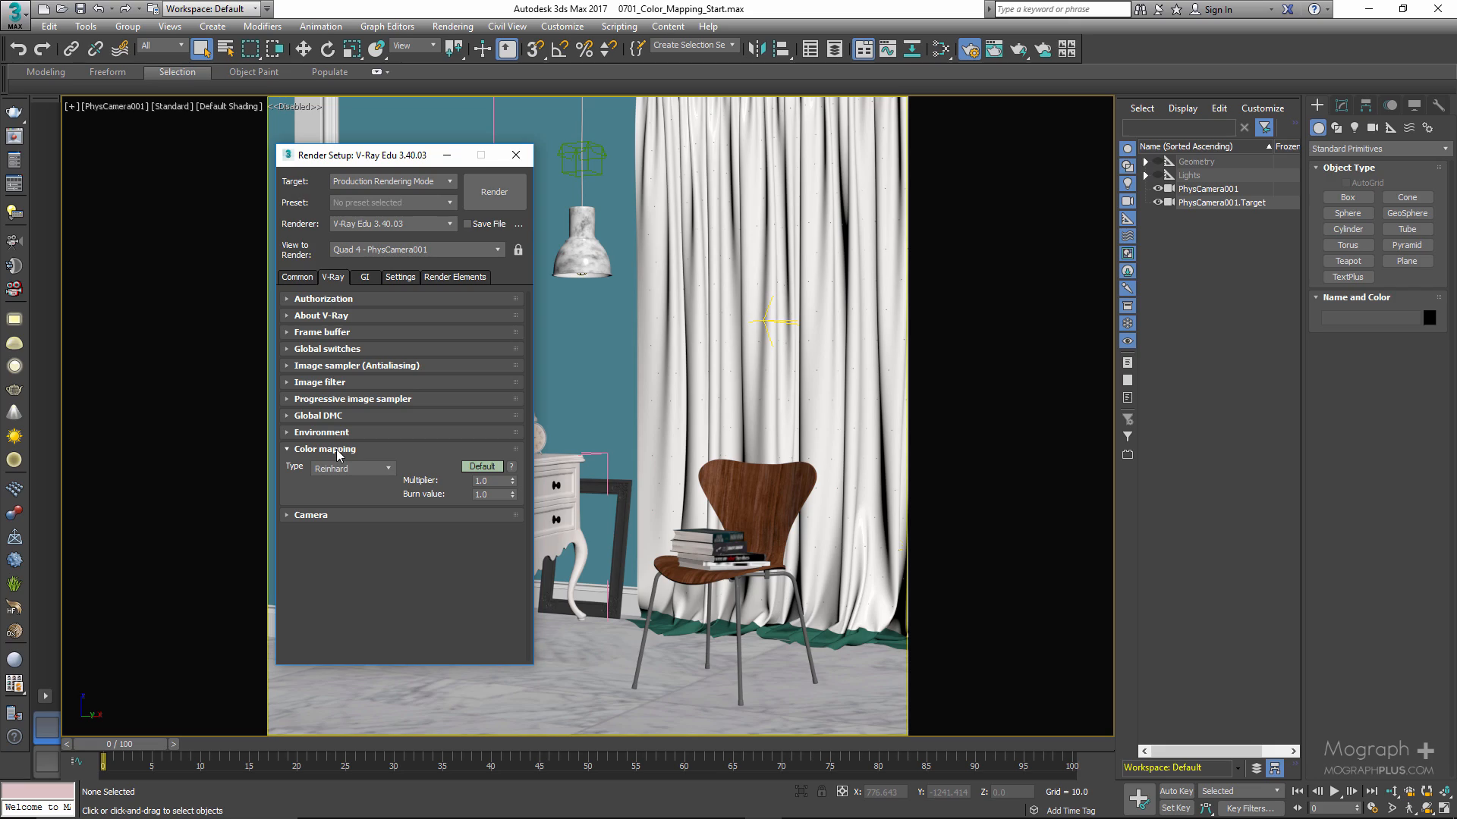Expand the Geometry group in Scene Explorer
This screenshot has width=1457, height=819.
(1146, 162)
